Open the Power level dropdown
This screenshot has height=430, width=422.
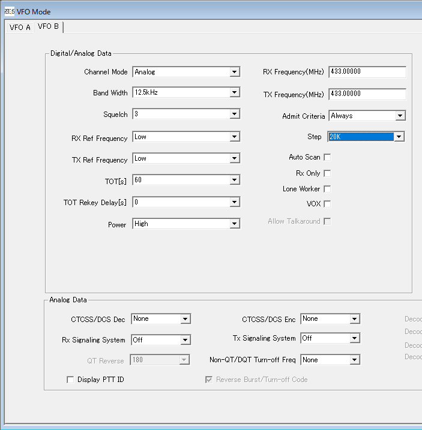tap(234, 224)
